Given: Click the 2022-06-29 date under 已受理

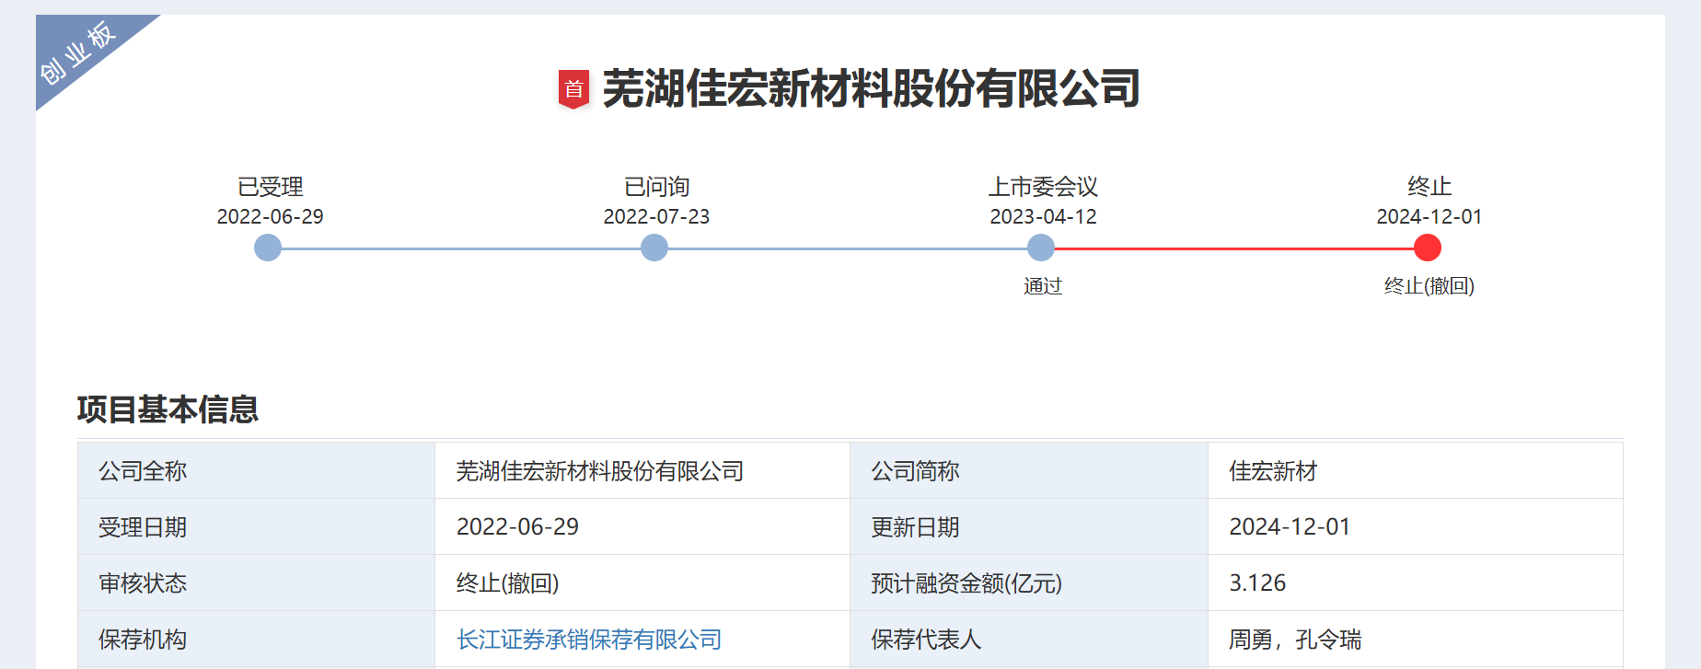Looking at the screenshot, I should 270,216.
